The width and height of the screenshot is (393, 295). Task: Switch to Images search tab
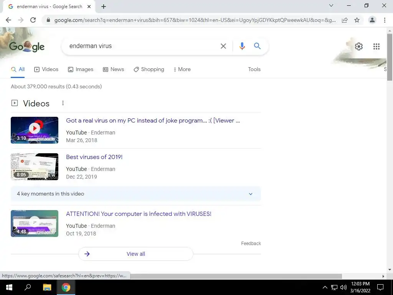[81, 70]
